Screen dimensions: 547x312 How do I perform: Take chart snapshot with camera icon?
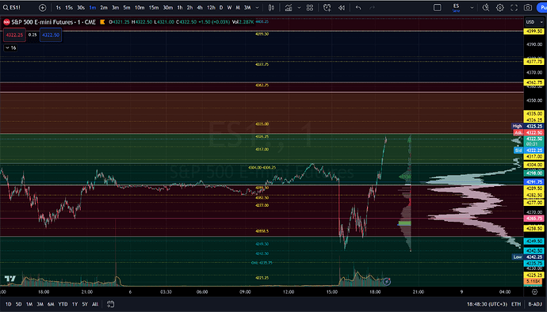tap(528, 8)
